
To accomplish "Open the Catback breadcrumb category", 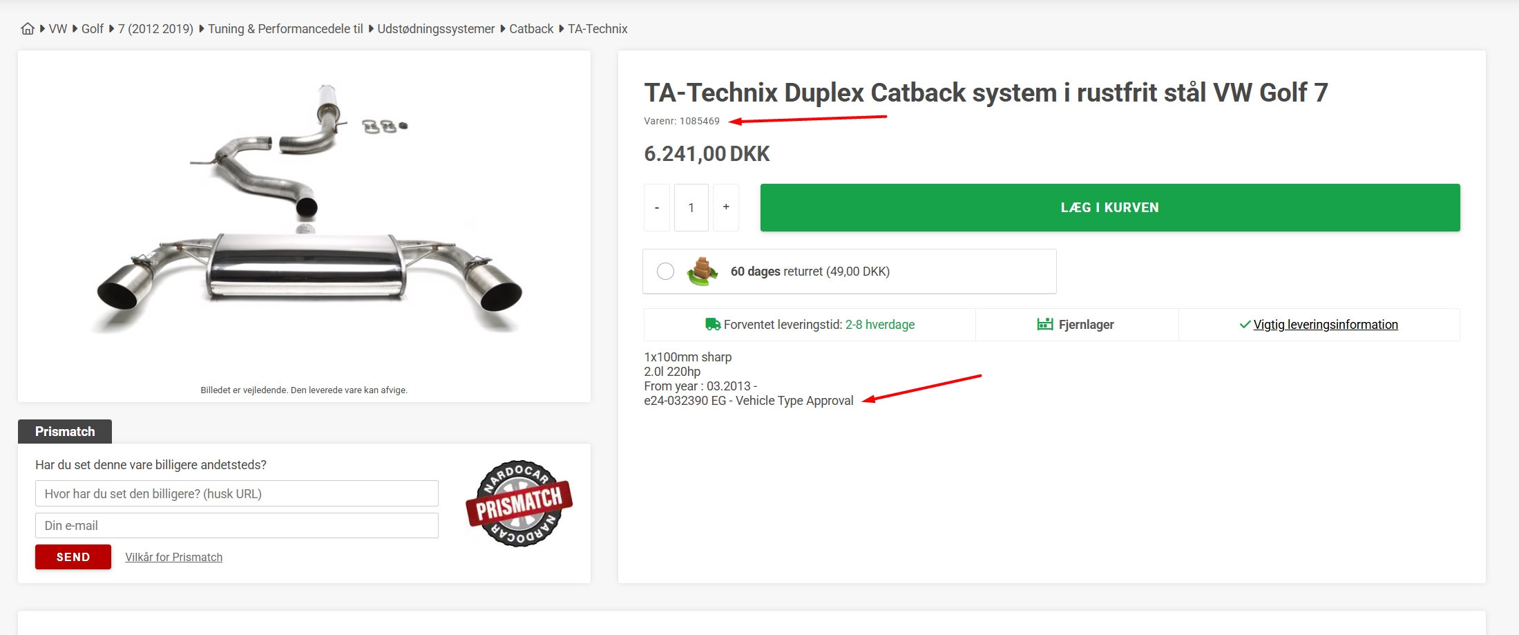I will point(531,29).
